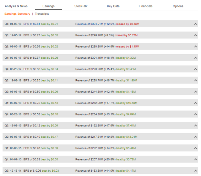Collapse the Q3 12-08-15 earnings row

click(195, 125)
